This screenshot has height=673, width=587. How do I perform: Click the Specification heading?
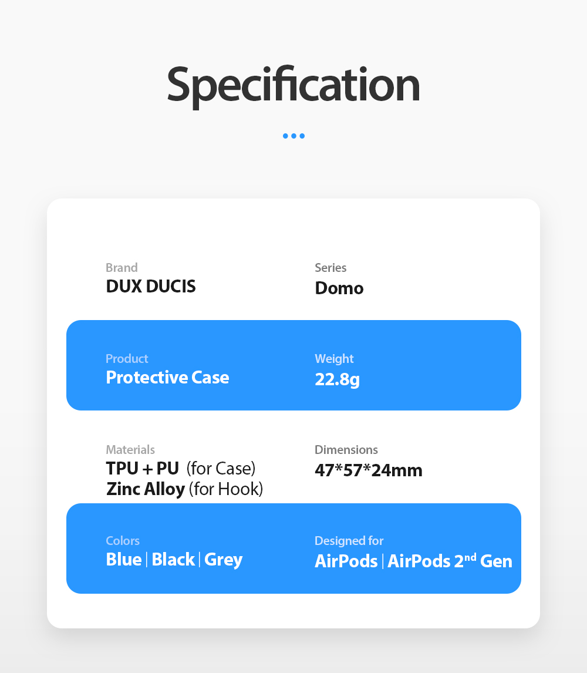pos(293,86)
